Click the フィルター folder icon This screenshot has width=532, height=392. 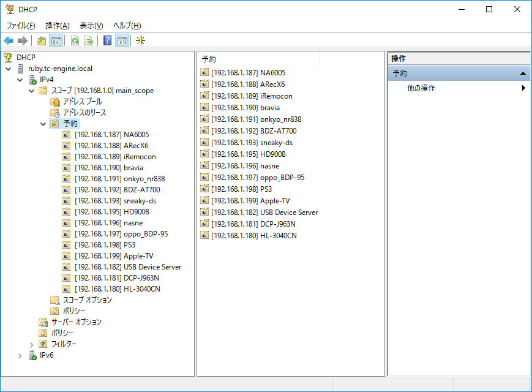click(x=43, y=344)
